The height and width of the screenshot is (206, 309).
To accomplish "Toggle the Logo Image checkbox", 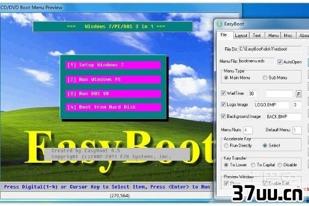I will pyautogui.click(x=223, y=105).
